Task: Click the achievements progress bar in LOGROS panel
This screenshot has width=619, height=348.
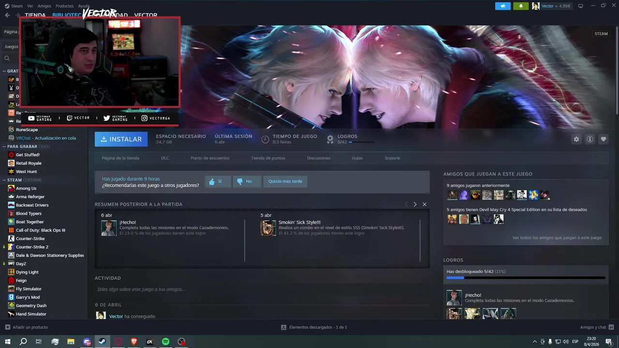Action: click(526, 278)
